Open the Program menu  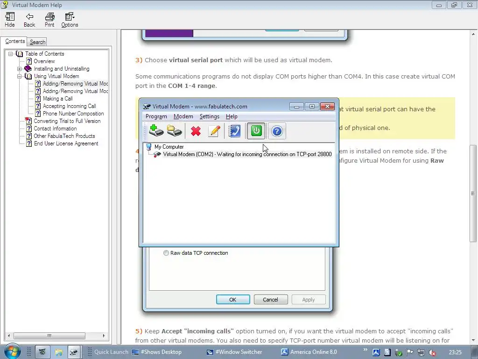pyautogui.click(x=156, y=116)
